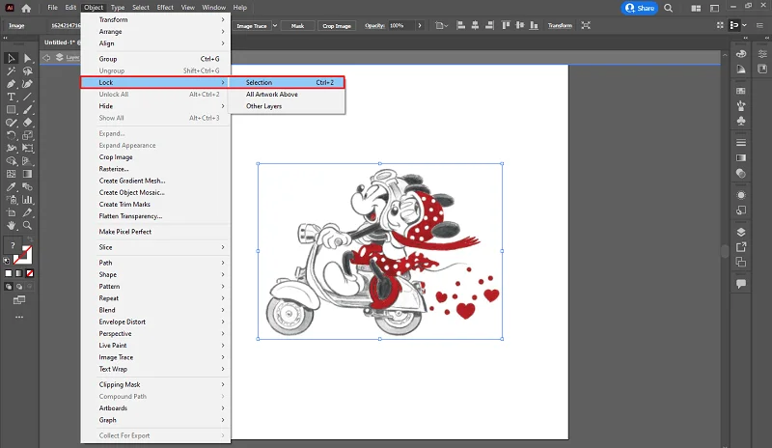Image resolution: width=772 pixels, height=448 pixels.
Task: Click the Share button
Action: [x=640, y=8]
